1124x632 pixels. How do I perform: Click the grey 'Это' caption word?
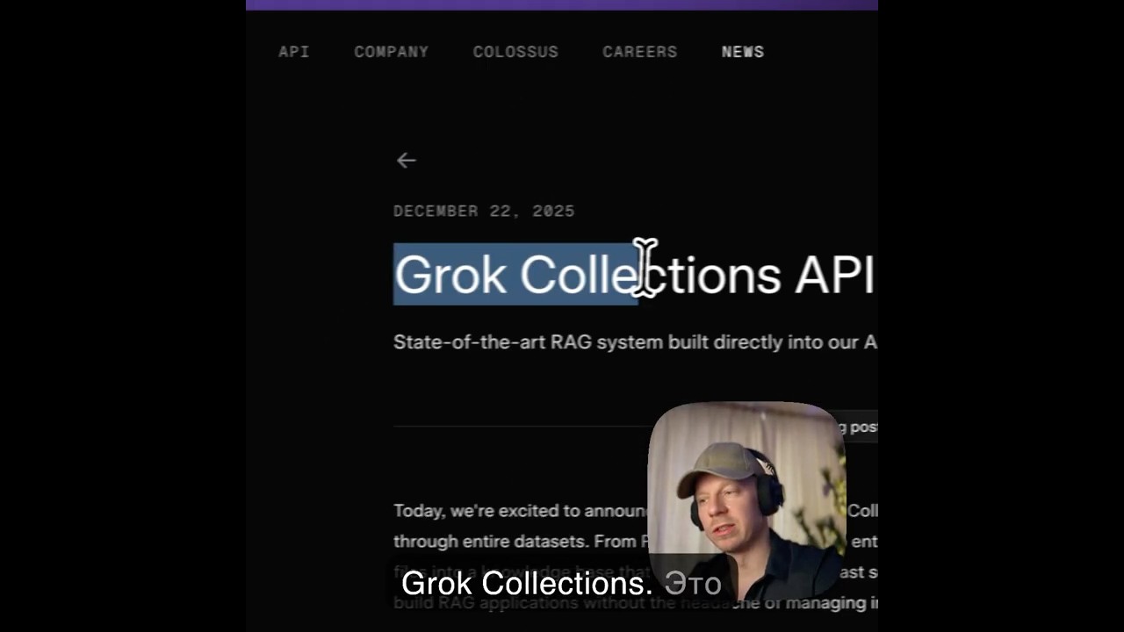tap(693, 583)
